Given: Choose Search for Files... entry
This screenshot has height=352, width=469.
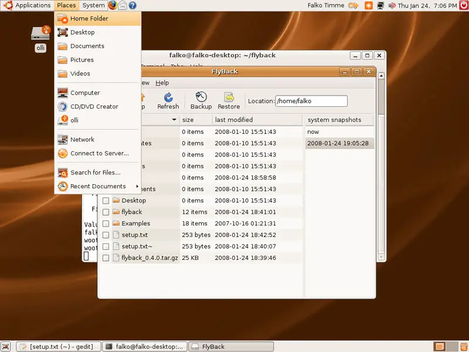Looking at the screenshot, I should tap(97, 172).
